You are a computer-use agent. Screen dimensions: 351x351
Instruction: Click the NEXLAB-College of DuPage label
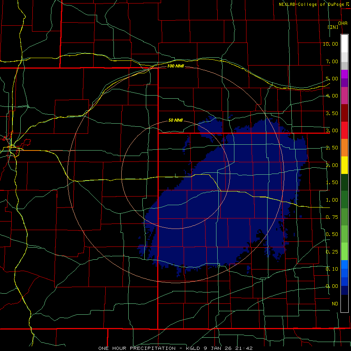click(x=311, y=4)
